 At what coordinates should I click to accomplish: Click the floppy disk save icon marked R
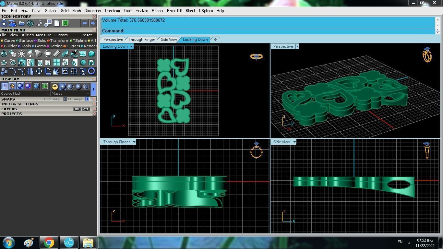coord(91,62)
